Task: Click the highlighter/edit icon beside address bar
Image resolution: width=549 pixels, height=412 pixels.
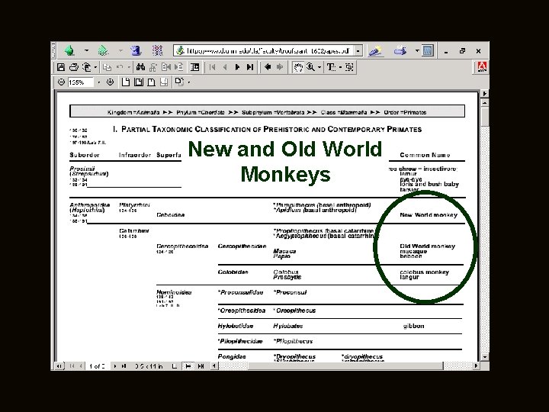Action: point(375,51)
